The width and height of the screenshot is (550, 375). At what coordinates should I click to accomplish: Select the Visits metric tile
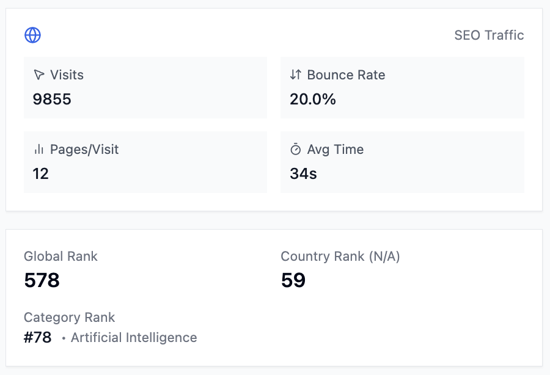[x=145, y=87]
